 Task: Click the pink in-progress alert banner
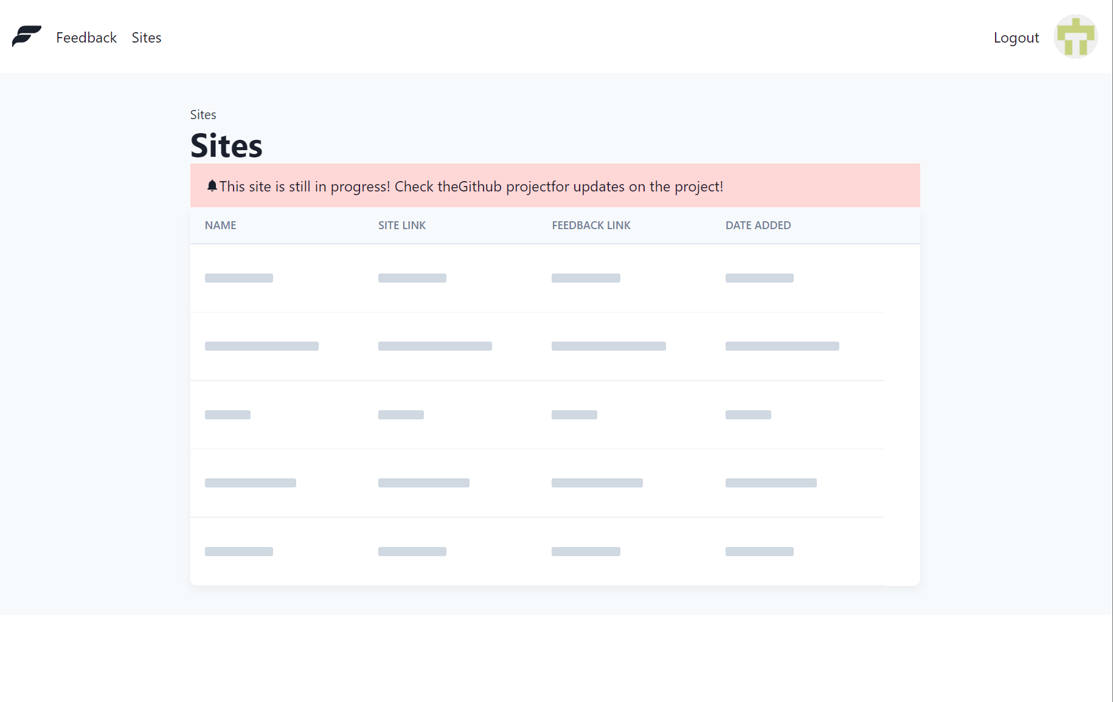point(555,185)
